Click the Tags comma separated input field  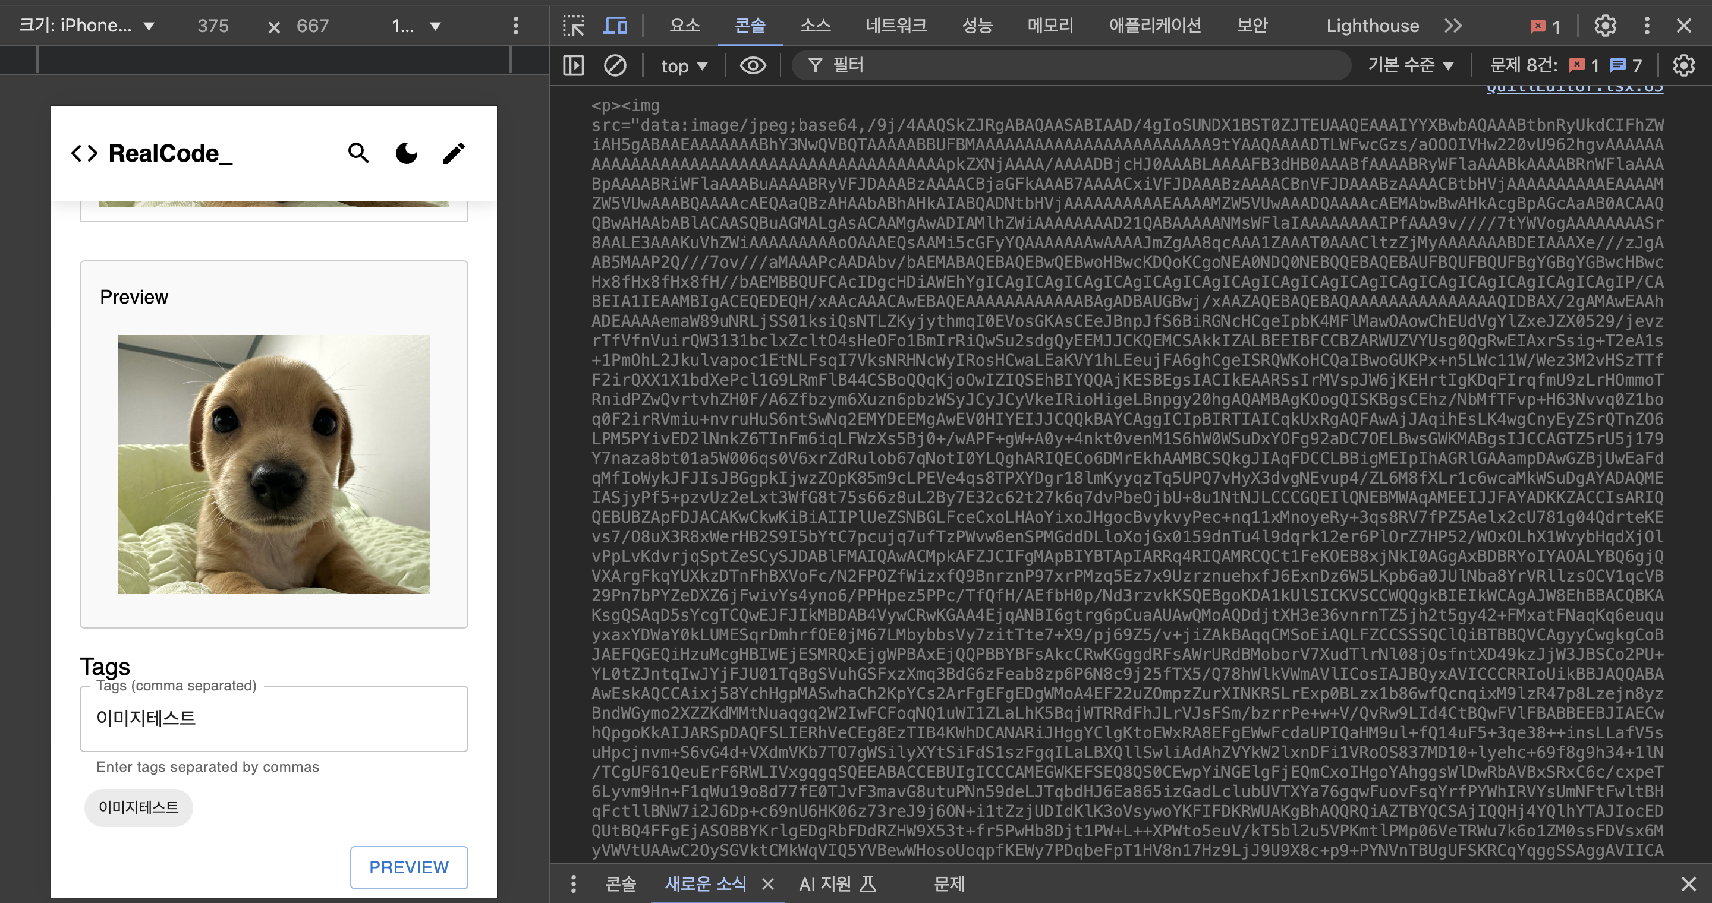tap(274, 718)
